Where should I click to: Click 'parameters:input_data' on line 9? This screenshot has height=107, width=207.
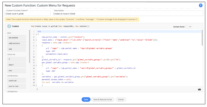[57, 54]
